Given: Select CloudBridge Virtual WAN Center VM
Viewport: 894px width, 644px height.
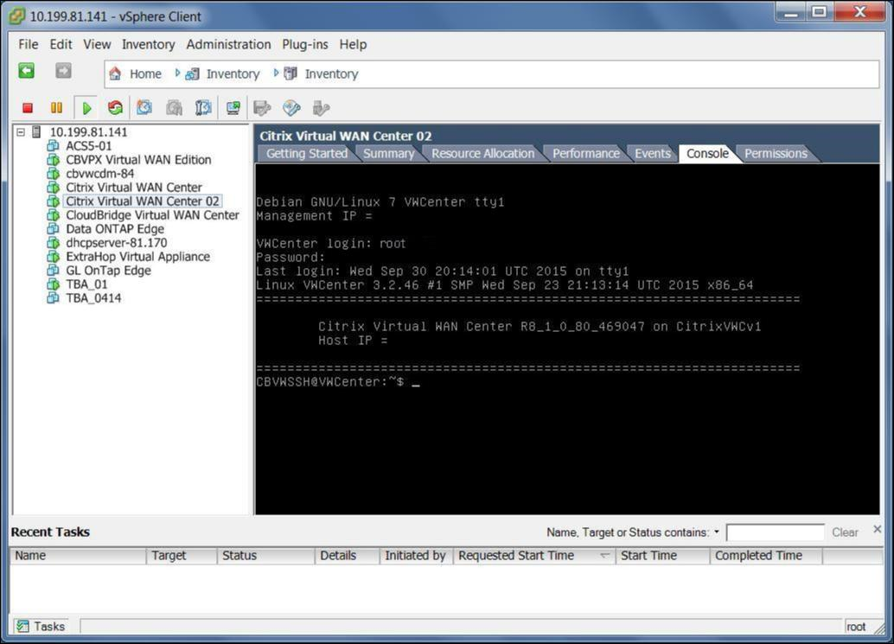Looking at the screenshot, I should pos(152,215).
